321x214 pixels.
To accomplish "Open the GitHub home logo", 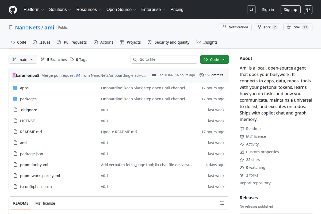I will click(13, 10).
